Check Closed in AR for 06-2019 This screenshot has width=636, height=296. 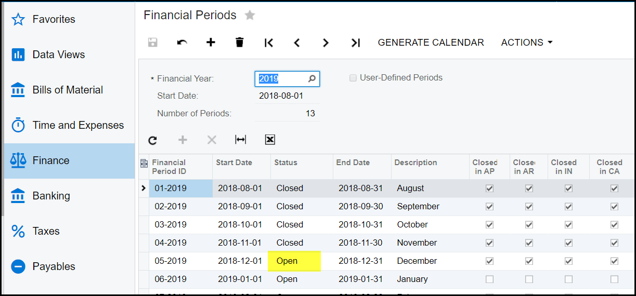[x=529, y=279]
